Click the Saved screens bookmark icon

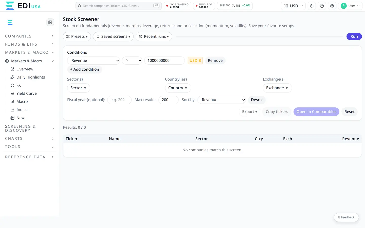[98, 36]
